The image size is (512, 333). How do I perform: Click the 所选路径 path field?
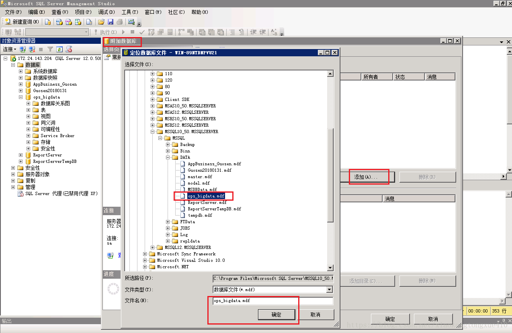point(273,278)
